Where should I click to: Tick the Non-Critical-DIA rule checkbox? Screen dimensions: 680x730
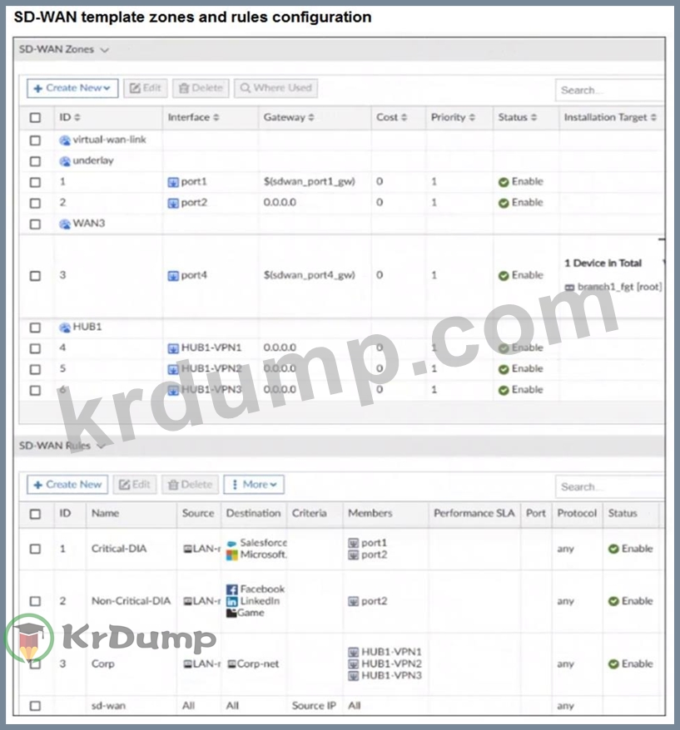click(35, 601)
